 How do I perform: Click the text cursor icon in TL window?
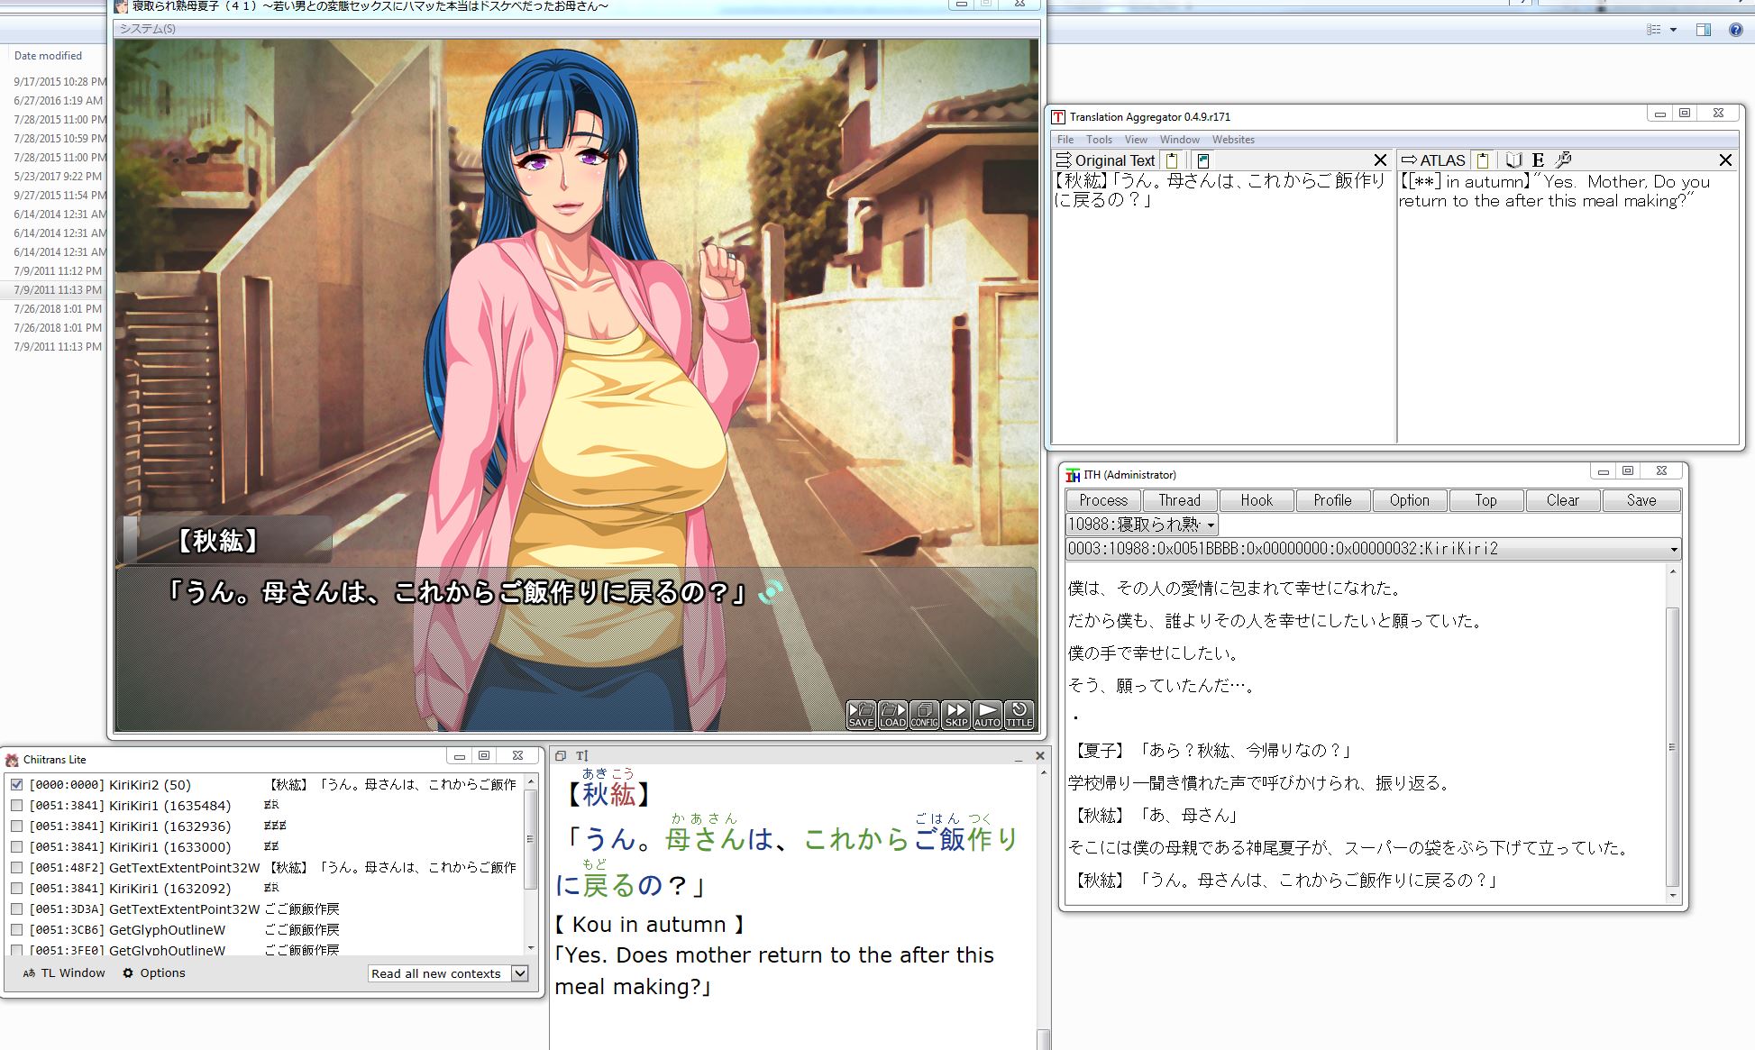click(581, 756)
